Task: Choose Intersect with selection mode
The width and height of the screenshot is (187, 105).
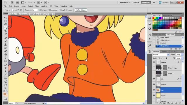Action: tap(21, 10)
